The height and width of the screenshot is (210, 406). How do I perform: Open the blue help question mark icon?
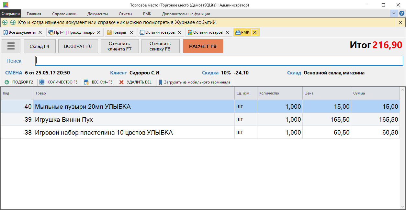(401, 14)
